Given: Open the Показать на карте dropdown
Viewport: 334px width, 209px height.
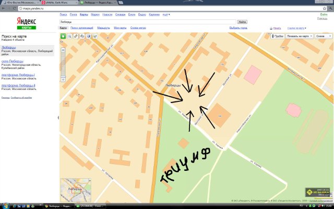Looking at the screenshot, I should (300, 36).
